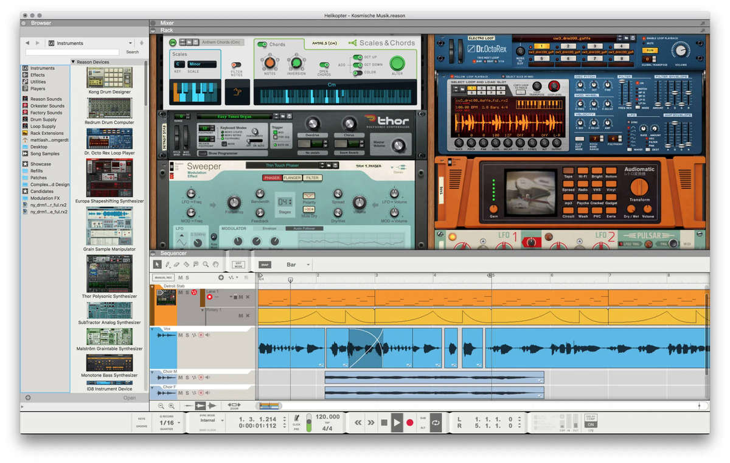The width and height of the screenshot is (730, 463).
Task: Click the metronome Click icon in the transport
Action: [x=297, y=419]
